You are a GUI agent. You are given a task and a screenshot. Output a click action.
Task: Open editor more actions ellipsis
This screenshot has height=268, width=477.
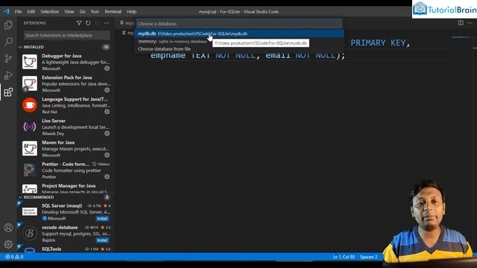point(470,23)
